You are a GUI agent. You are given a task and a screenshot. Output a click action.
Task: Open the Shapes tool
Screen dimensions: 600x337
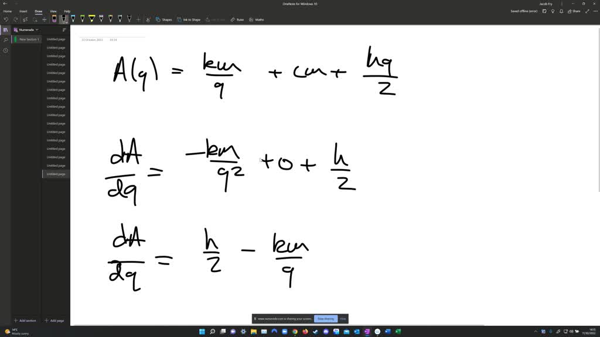[x=164, y=19]
